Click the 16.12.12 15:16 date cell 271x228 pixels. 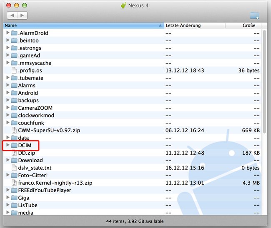pos(185,168)
